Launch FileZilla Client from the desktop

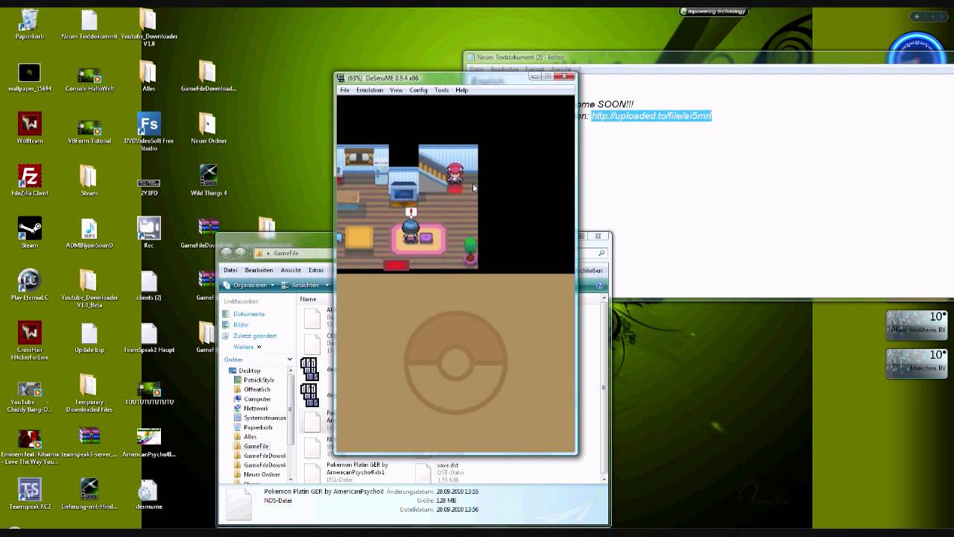30,180
